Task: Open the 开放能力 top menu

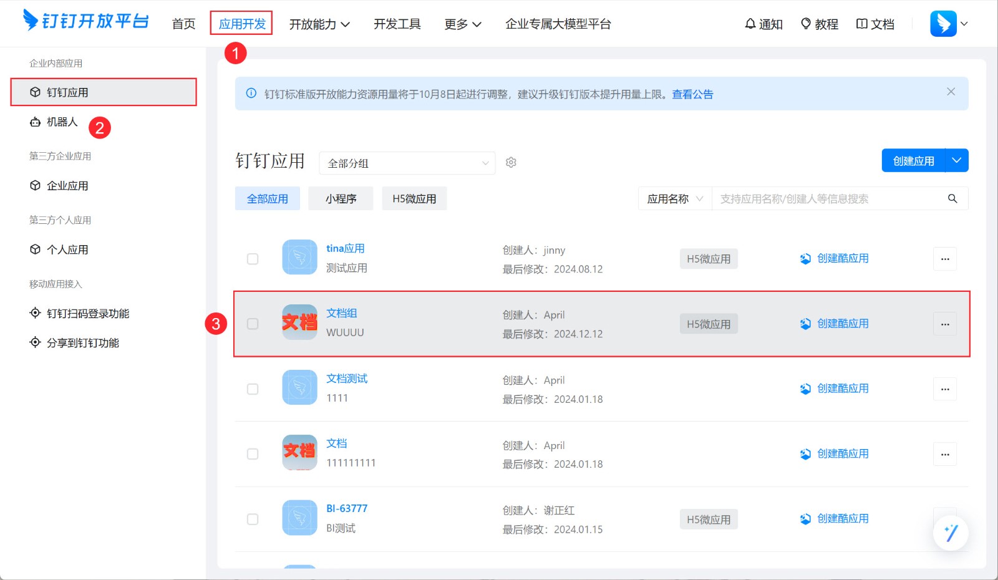Action: (319, 24)
